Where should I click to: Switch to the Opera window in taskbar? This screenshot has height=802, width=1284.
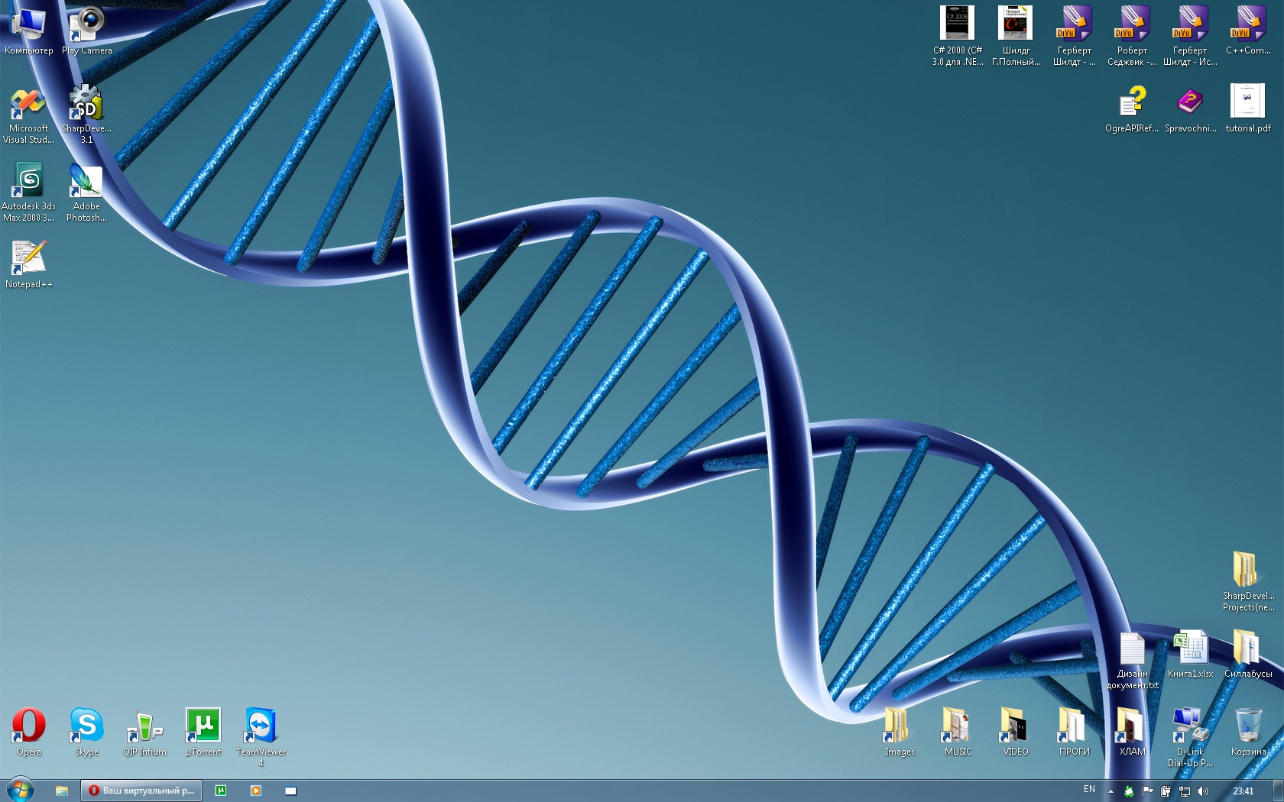click(141, 791)
